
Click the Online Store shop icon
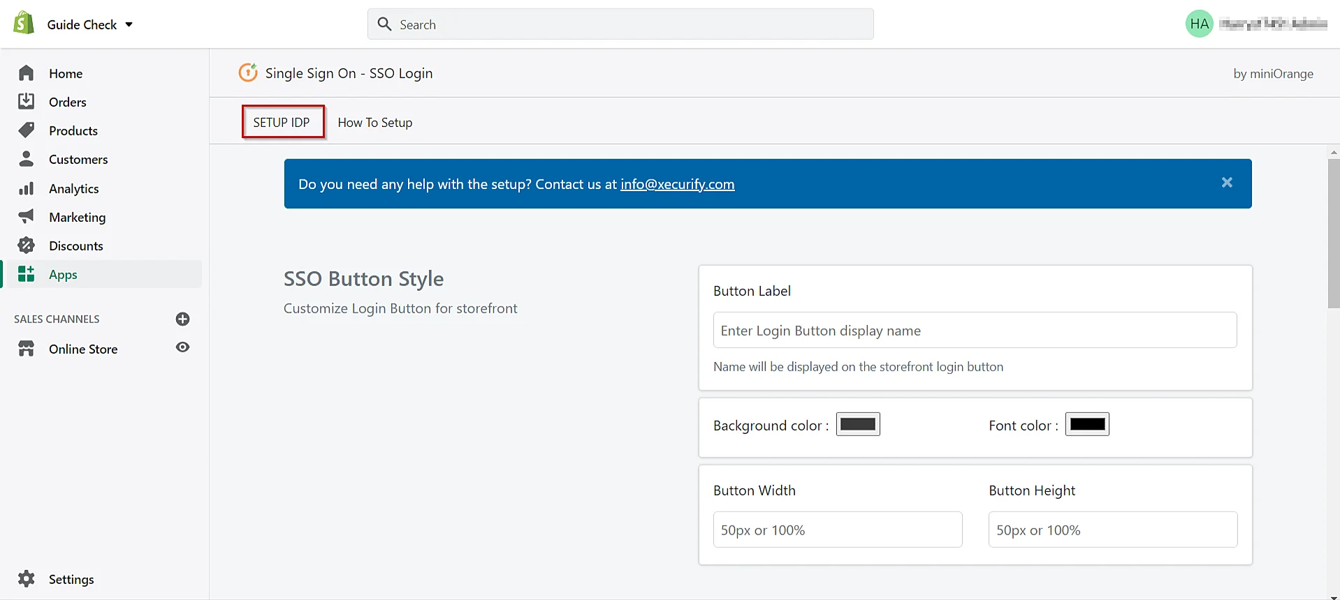(27, 348)
